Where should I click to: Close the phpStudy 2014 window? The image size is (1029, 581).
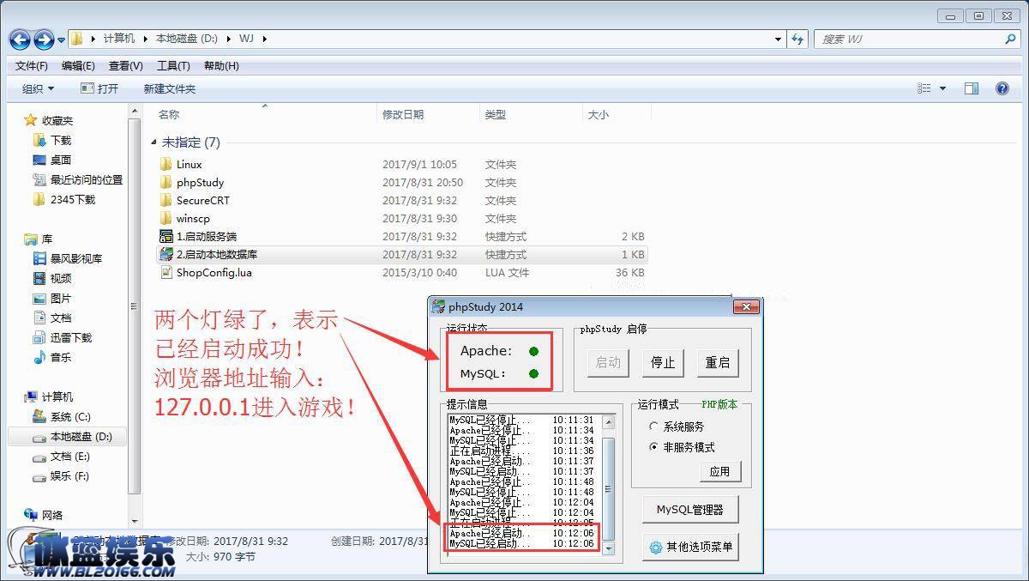pyautogui.click(x=746, y=306)
